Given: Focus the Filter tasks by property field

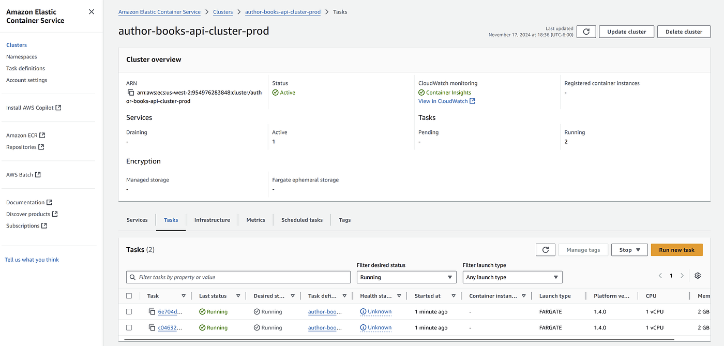Looking at the screenshot, I should click(238, 277).
